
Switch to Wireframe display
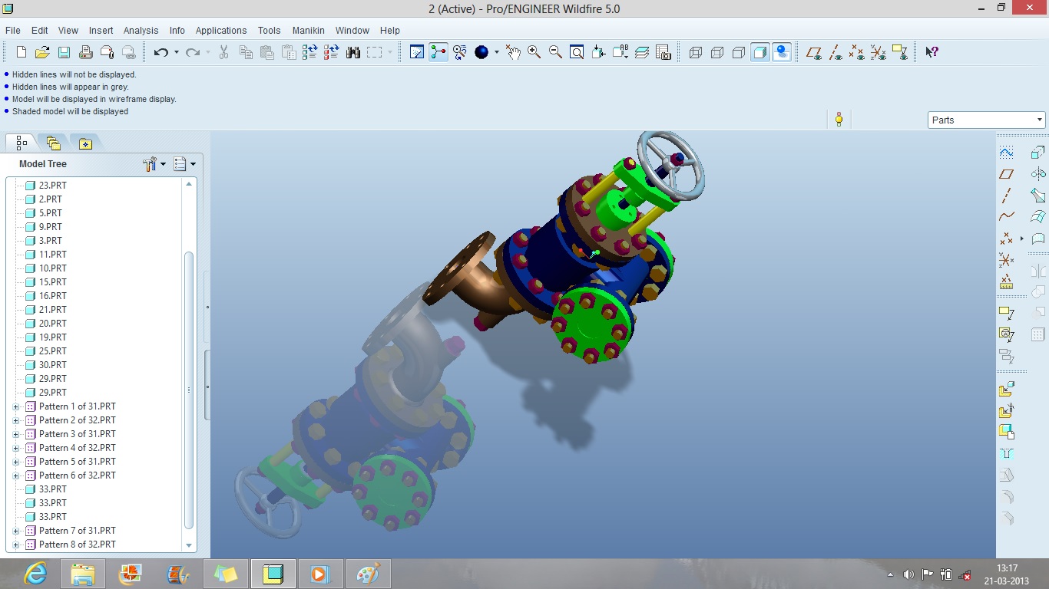(x=696, y=52)
